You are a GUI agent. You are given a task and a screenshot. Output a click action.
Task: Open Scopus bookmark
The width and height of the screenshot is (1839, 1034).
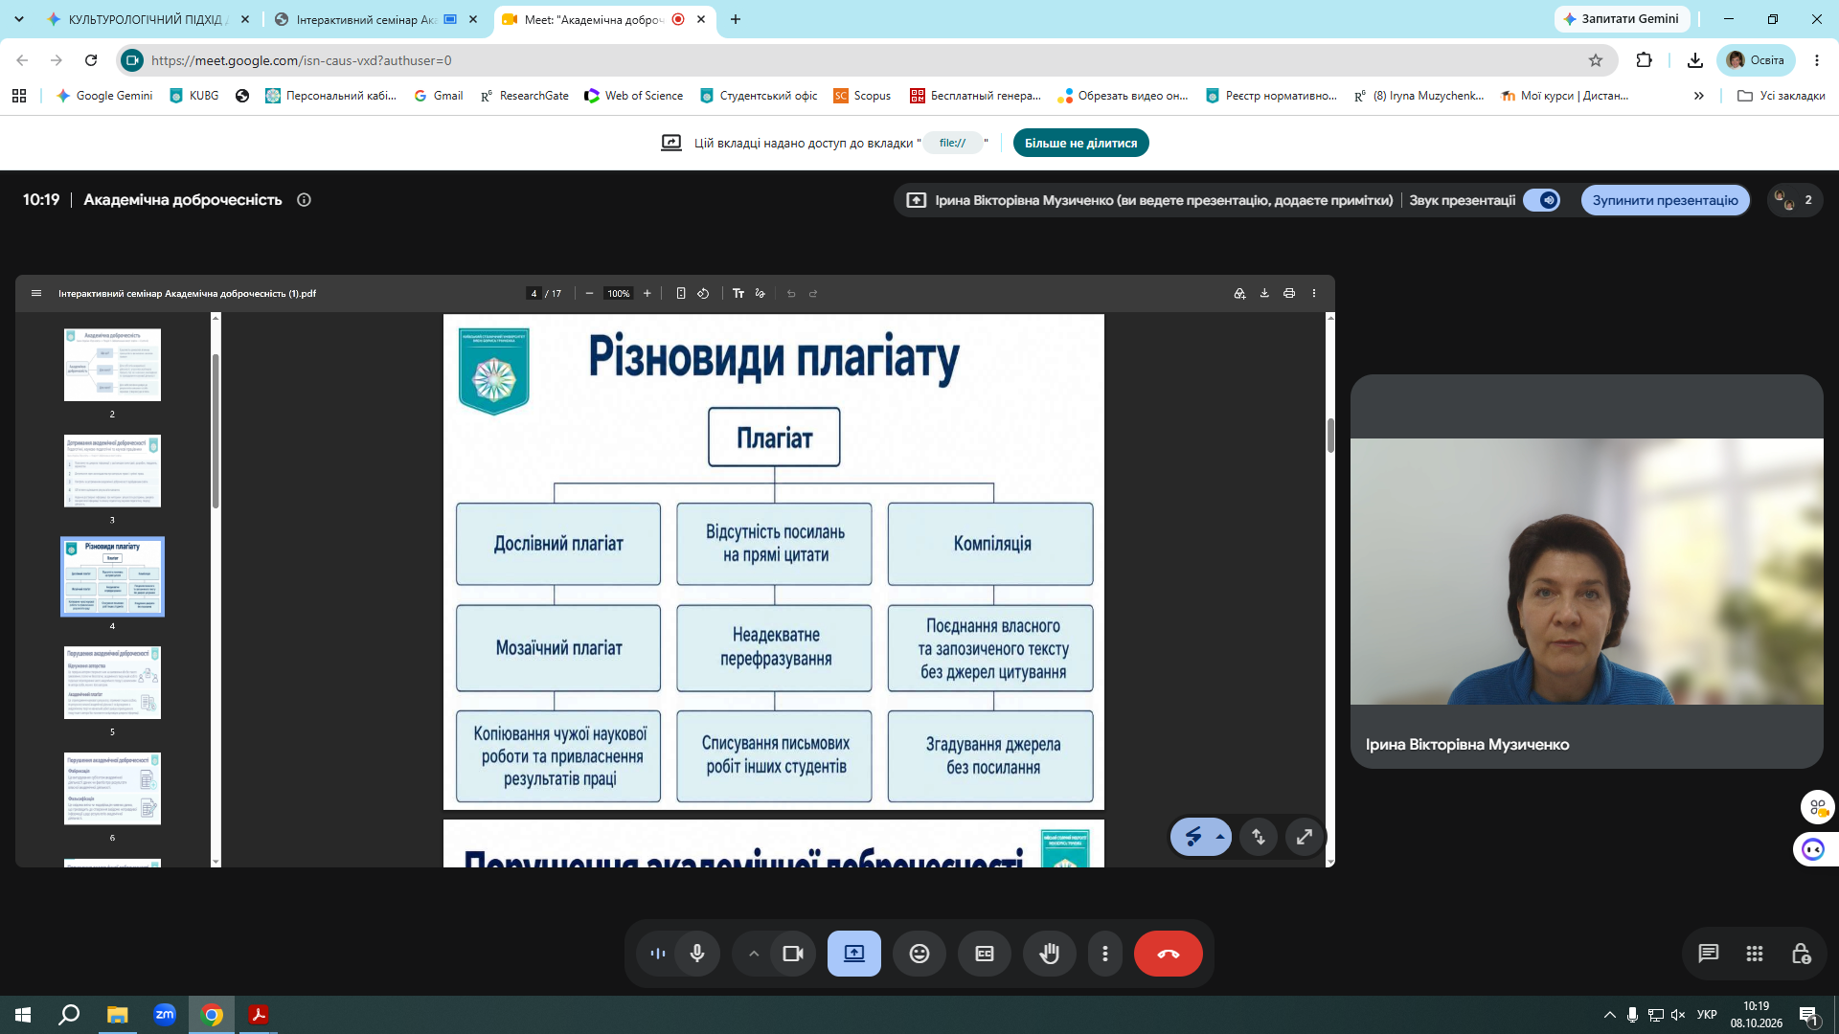[x=862, y=96]
